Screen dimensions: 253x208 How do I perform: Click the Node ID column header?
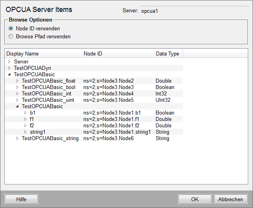(117, 53)
